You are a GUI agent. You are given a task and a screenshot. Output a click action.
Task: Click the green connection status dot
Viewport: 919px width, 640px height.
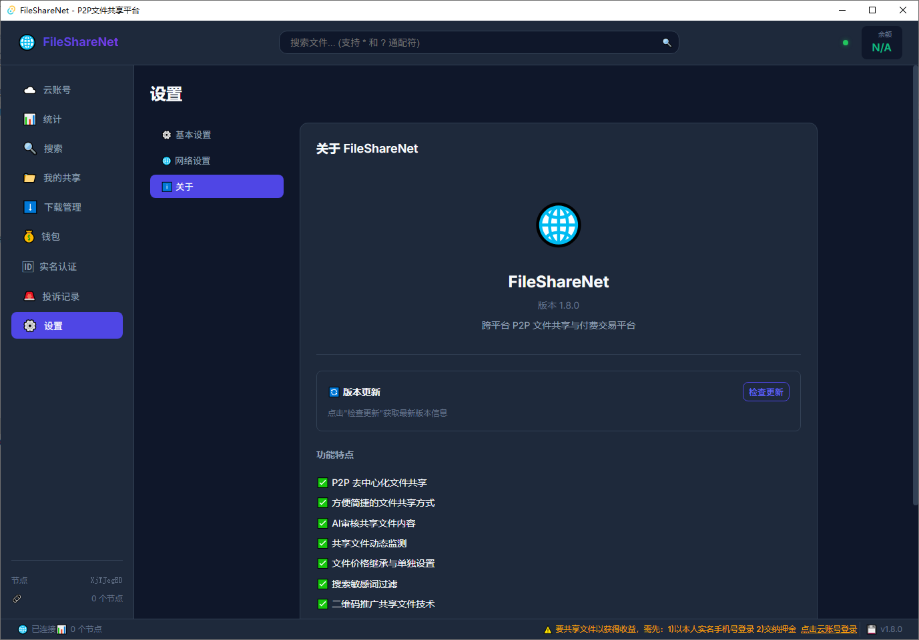pyautogui.click(x=846, y=43)
